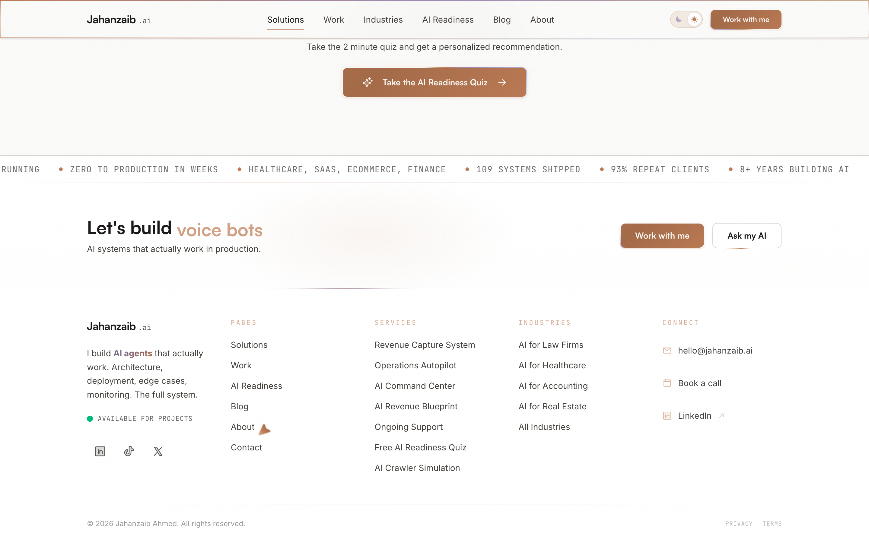Open AI for Accounting link
This screenshot has width=869, height=543.
[553, 386]
